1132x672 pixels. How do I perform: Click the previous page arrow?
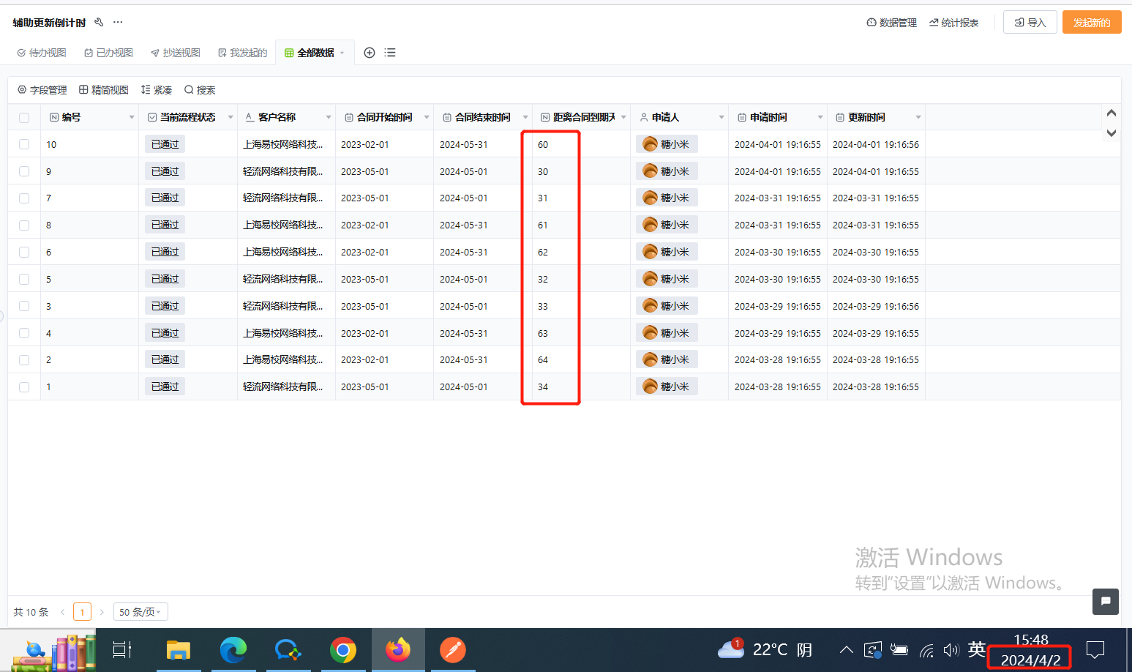click(63, 612)
